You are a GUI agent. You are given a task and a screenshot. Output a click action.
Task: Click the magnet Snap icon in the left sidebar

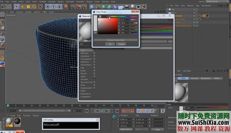2,58
